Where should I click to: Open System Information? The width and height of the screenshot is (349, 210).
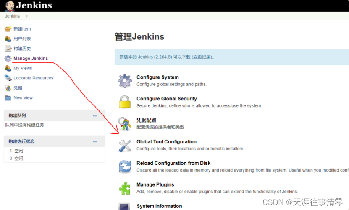tap(159, 206)
